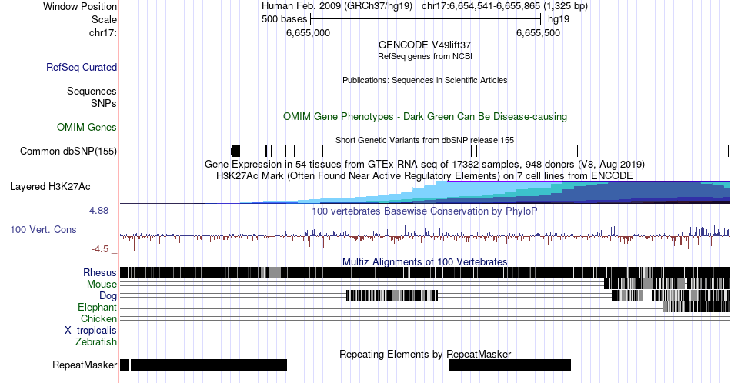Screen dimensions: 731x383
Task: Select the Rhesus alignment row label
Action: point(100,272)
